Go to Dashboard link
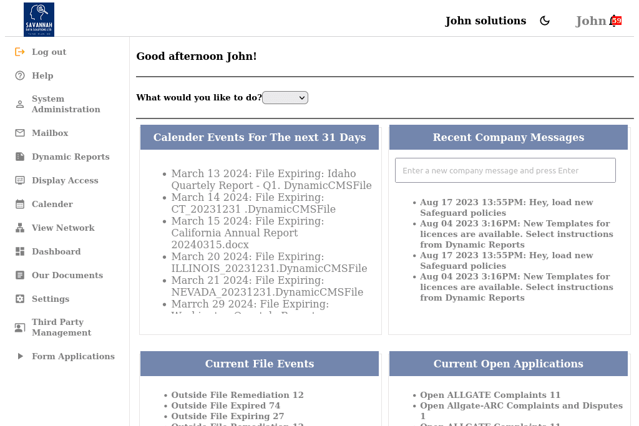 click(56, 251)
